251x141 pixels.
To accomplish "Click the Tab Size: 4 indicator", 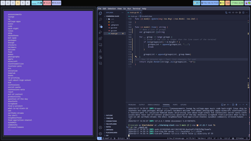I will click(x=201, y=138).
